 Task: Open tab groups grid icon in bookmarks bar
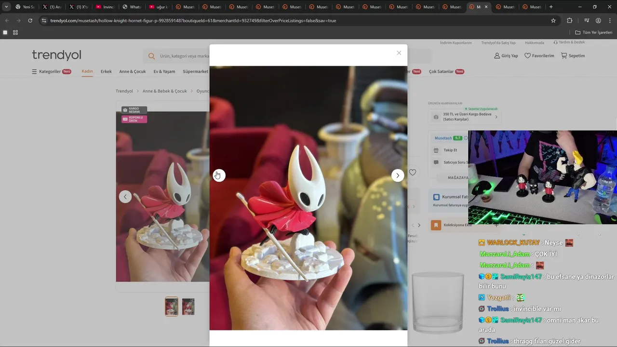coord(15,32)
